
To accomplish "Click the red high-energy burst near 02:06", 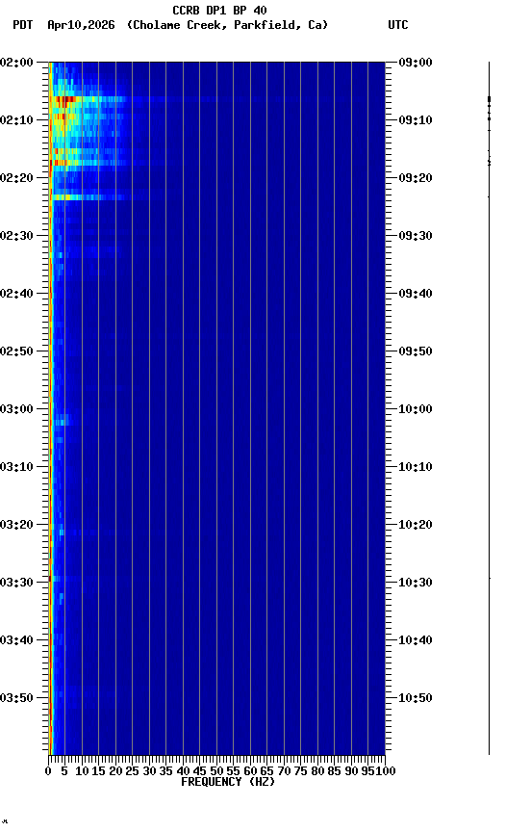I will tap(63, 99).
